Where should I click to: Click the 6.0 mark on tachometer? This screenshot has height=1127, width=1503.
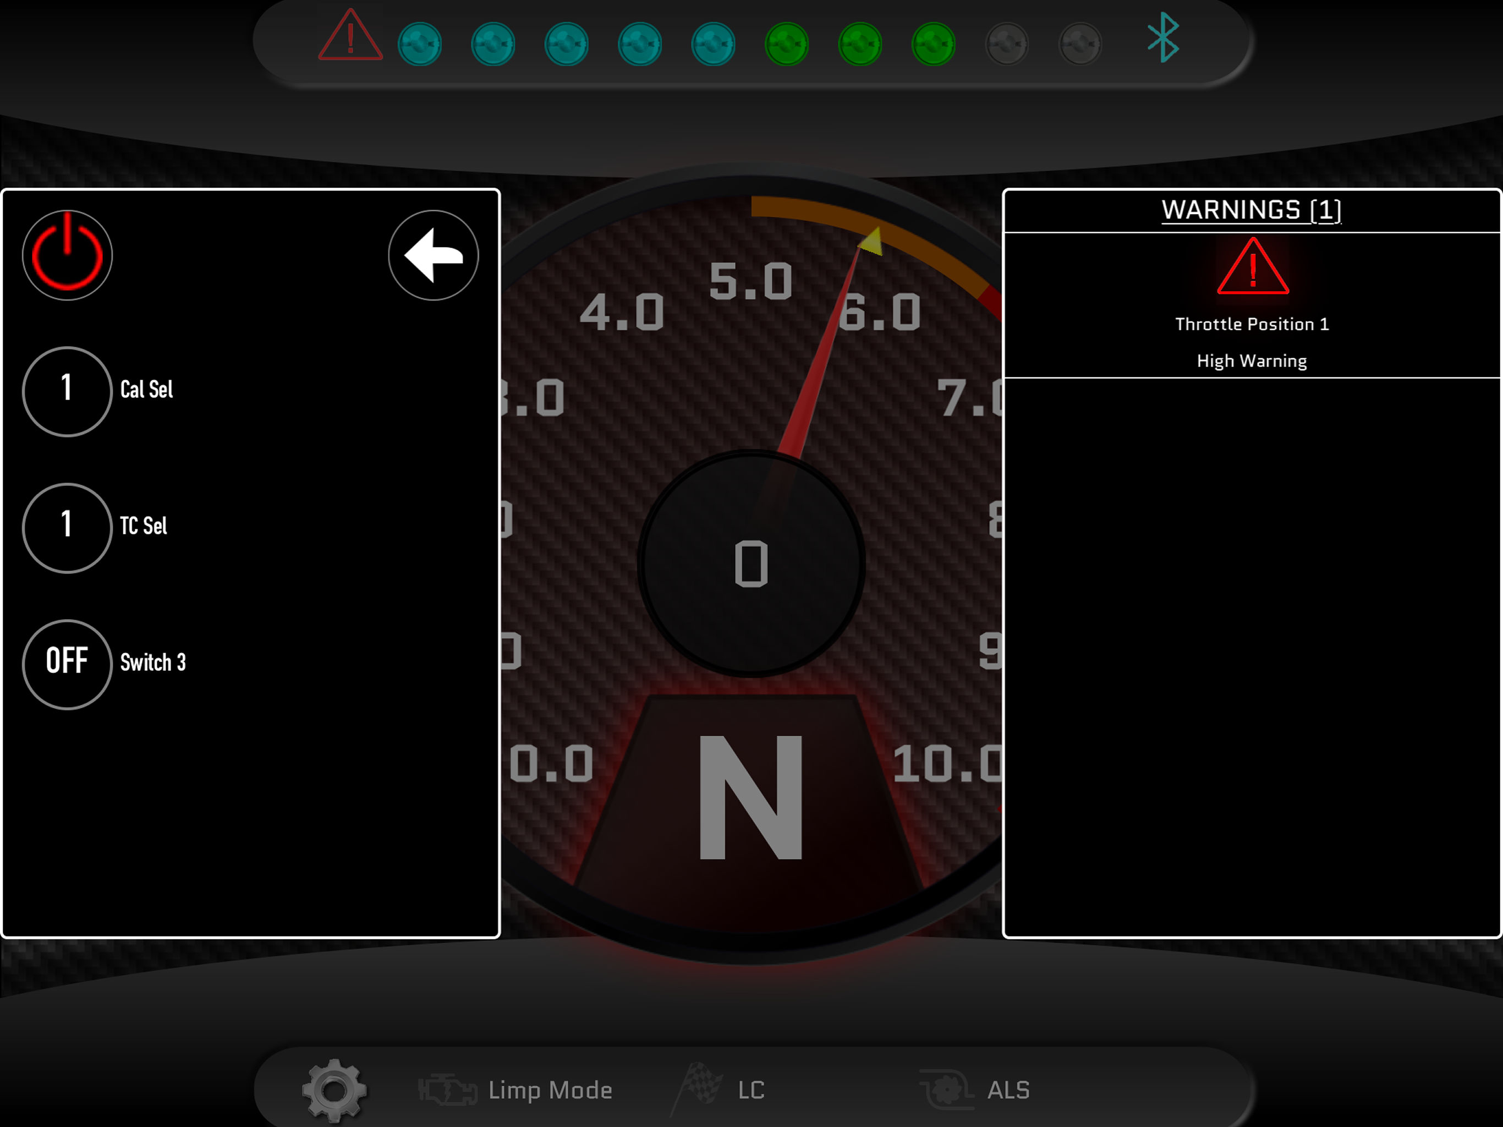tap(879, 313)
